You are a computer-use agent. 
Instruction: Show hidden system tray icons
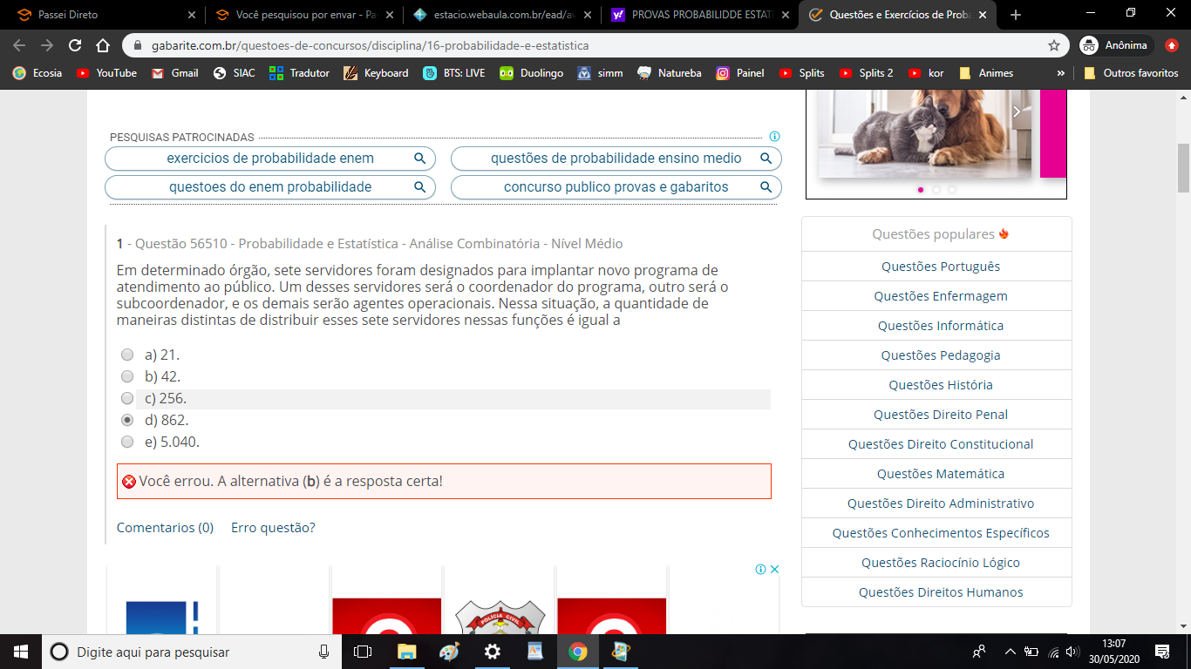1010,652
